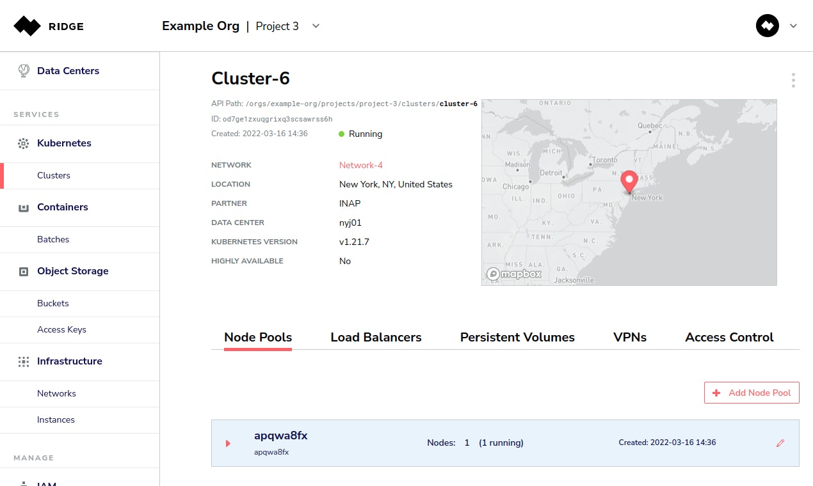This screenshot has height=486, width=813.
Task: Click the Highly Available value No
Action: [345, 261]
